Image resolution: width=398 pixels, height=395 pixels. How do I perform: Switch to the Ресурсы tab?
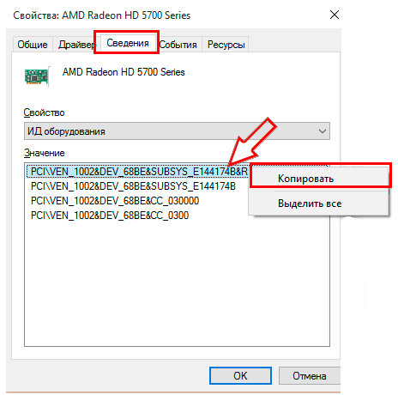[226, 45]
